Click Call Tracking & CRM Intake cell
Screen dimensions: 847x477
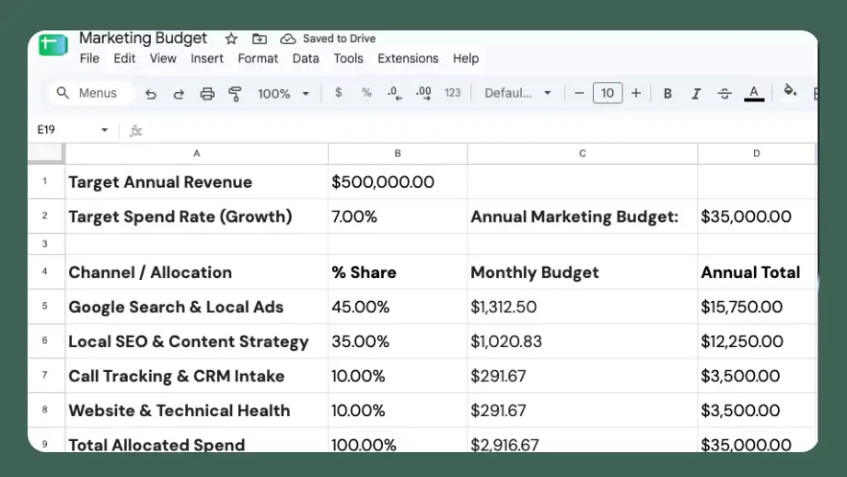click(x=197, y=376)
